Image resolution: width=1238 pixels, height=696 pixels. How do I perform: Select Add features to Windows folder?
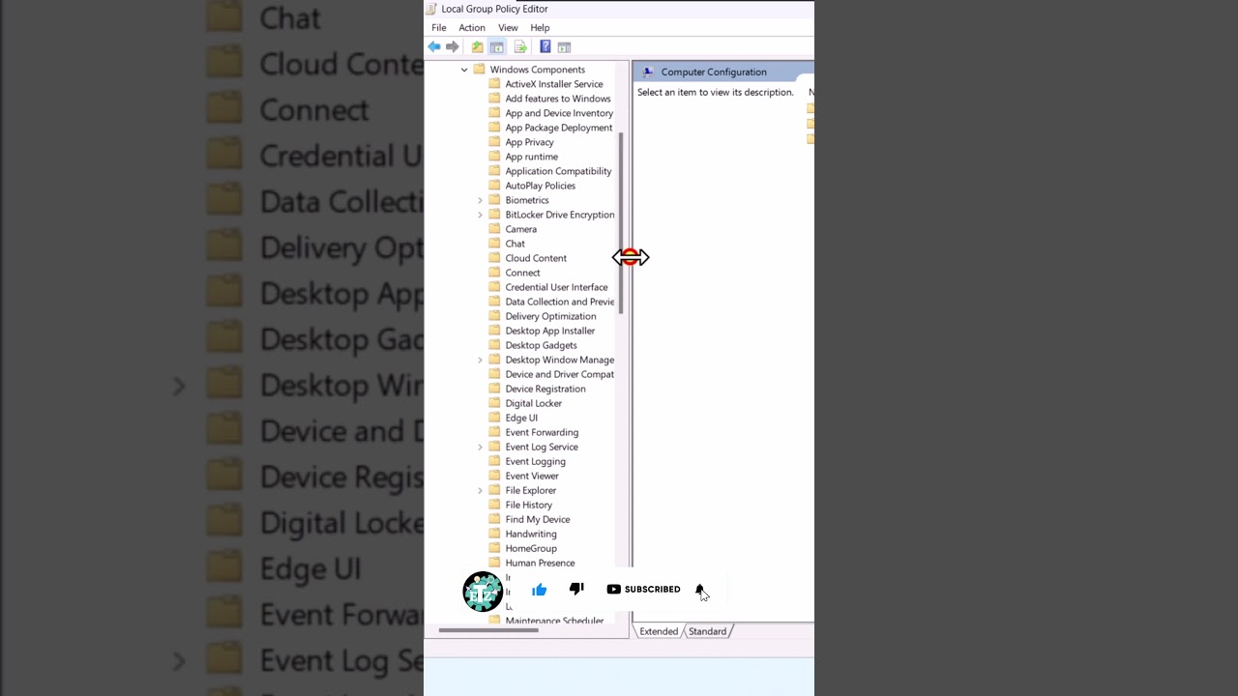[x=558, y=99]
